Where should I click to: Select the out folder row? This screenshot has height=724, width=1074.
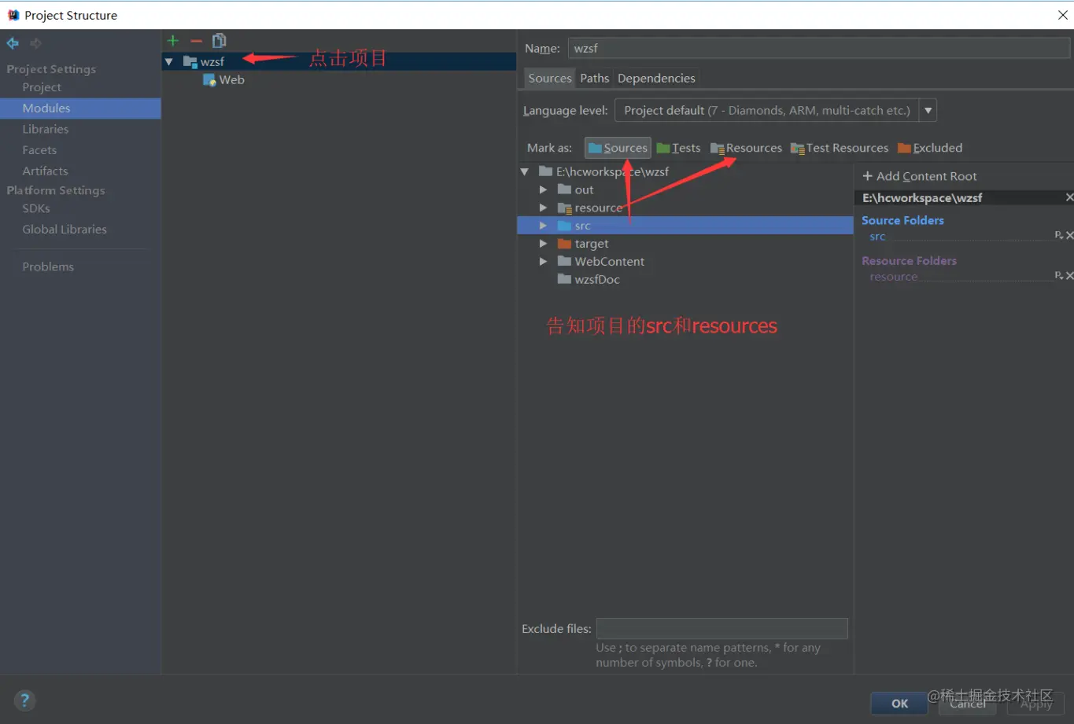point(685,189)
